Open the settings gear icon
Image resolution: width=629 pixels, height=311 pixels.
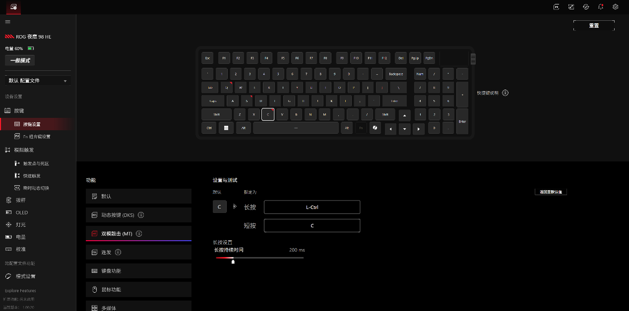[x=616, y=7]
